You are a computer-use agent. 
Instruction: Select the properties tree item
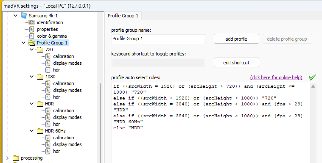pos(48,29)
